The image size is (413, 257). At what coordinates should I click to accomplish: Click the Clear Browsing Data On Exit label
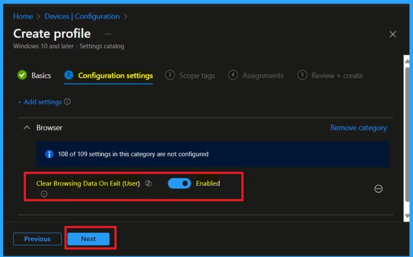point(88,184)
